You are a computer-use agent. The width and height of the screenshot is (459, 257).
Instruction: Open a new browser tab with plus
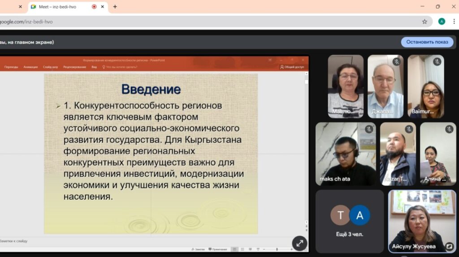click(115, 7)
